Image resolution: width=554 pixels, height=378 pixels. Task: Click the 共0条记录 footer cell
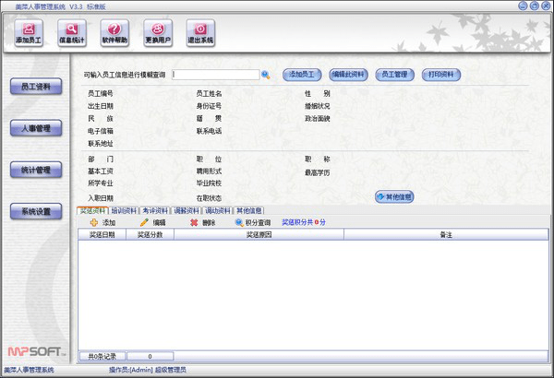click(x=102, y=357)
